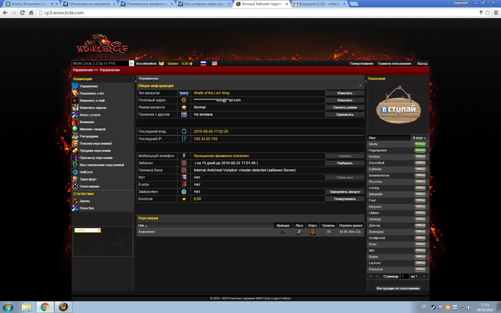This screenshot has height=313, width=501.
Task: Click the Конюшни navigation icon
Action: 75,122
